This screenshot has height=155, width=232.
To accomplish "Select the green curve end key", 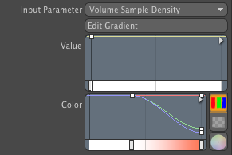I will [x=202, y=129].
